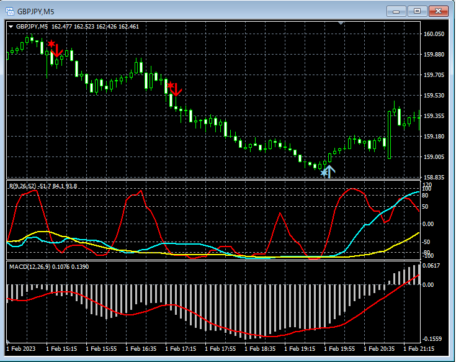Image resolution: width=456 pixels, height=362 pixels.
Task: Click the first red sell arrow signal
Action: point(55,49)
